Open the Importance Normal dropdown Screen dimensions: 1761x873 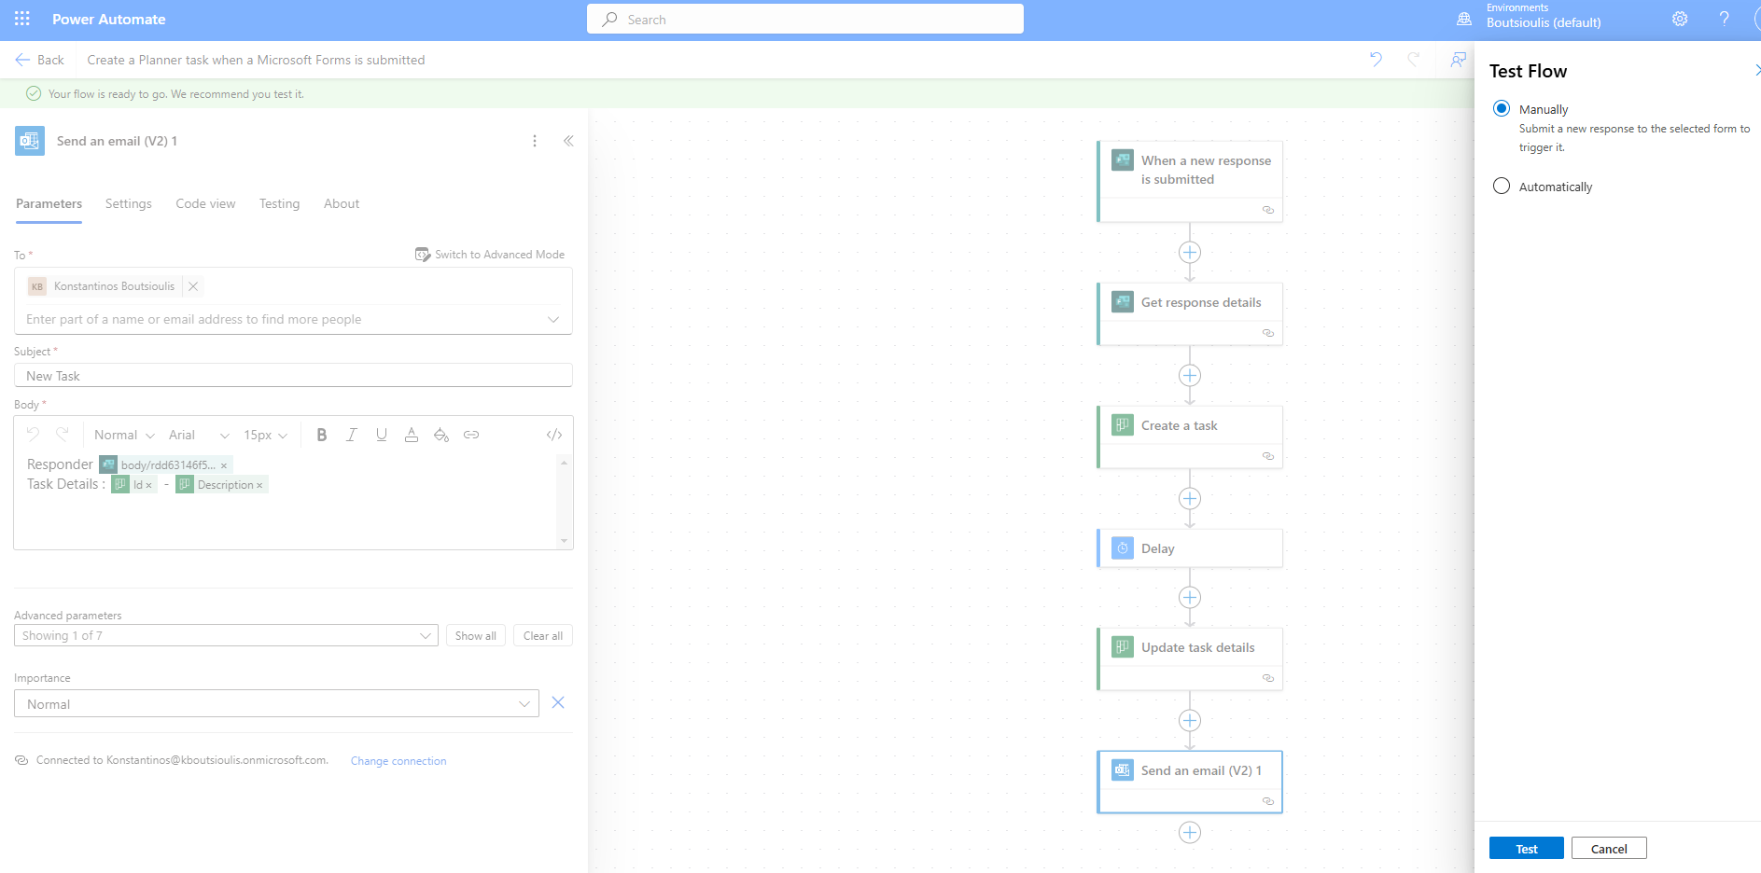tap(276, 703)
